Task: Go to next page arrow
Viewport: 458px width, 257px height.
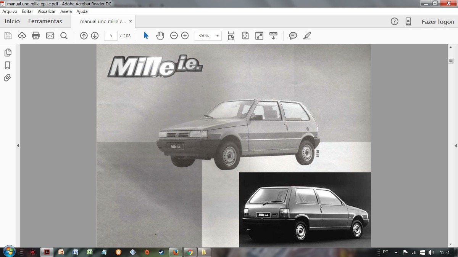Action: click(x=95, y=36)
